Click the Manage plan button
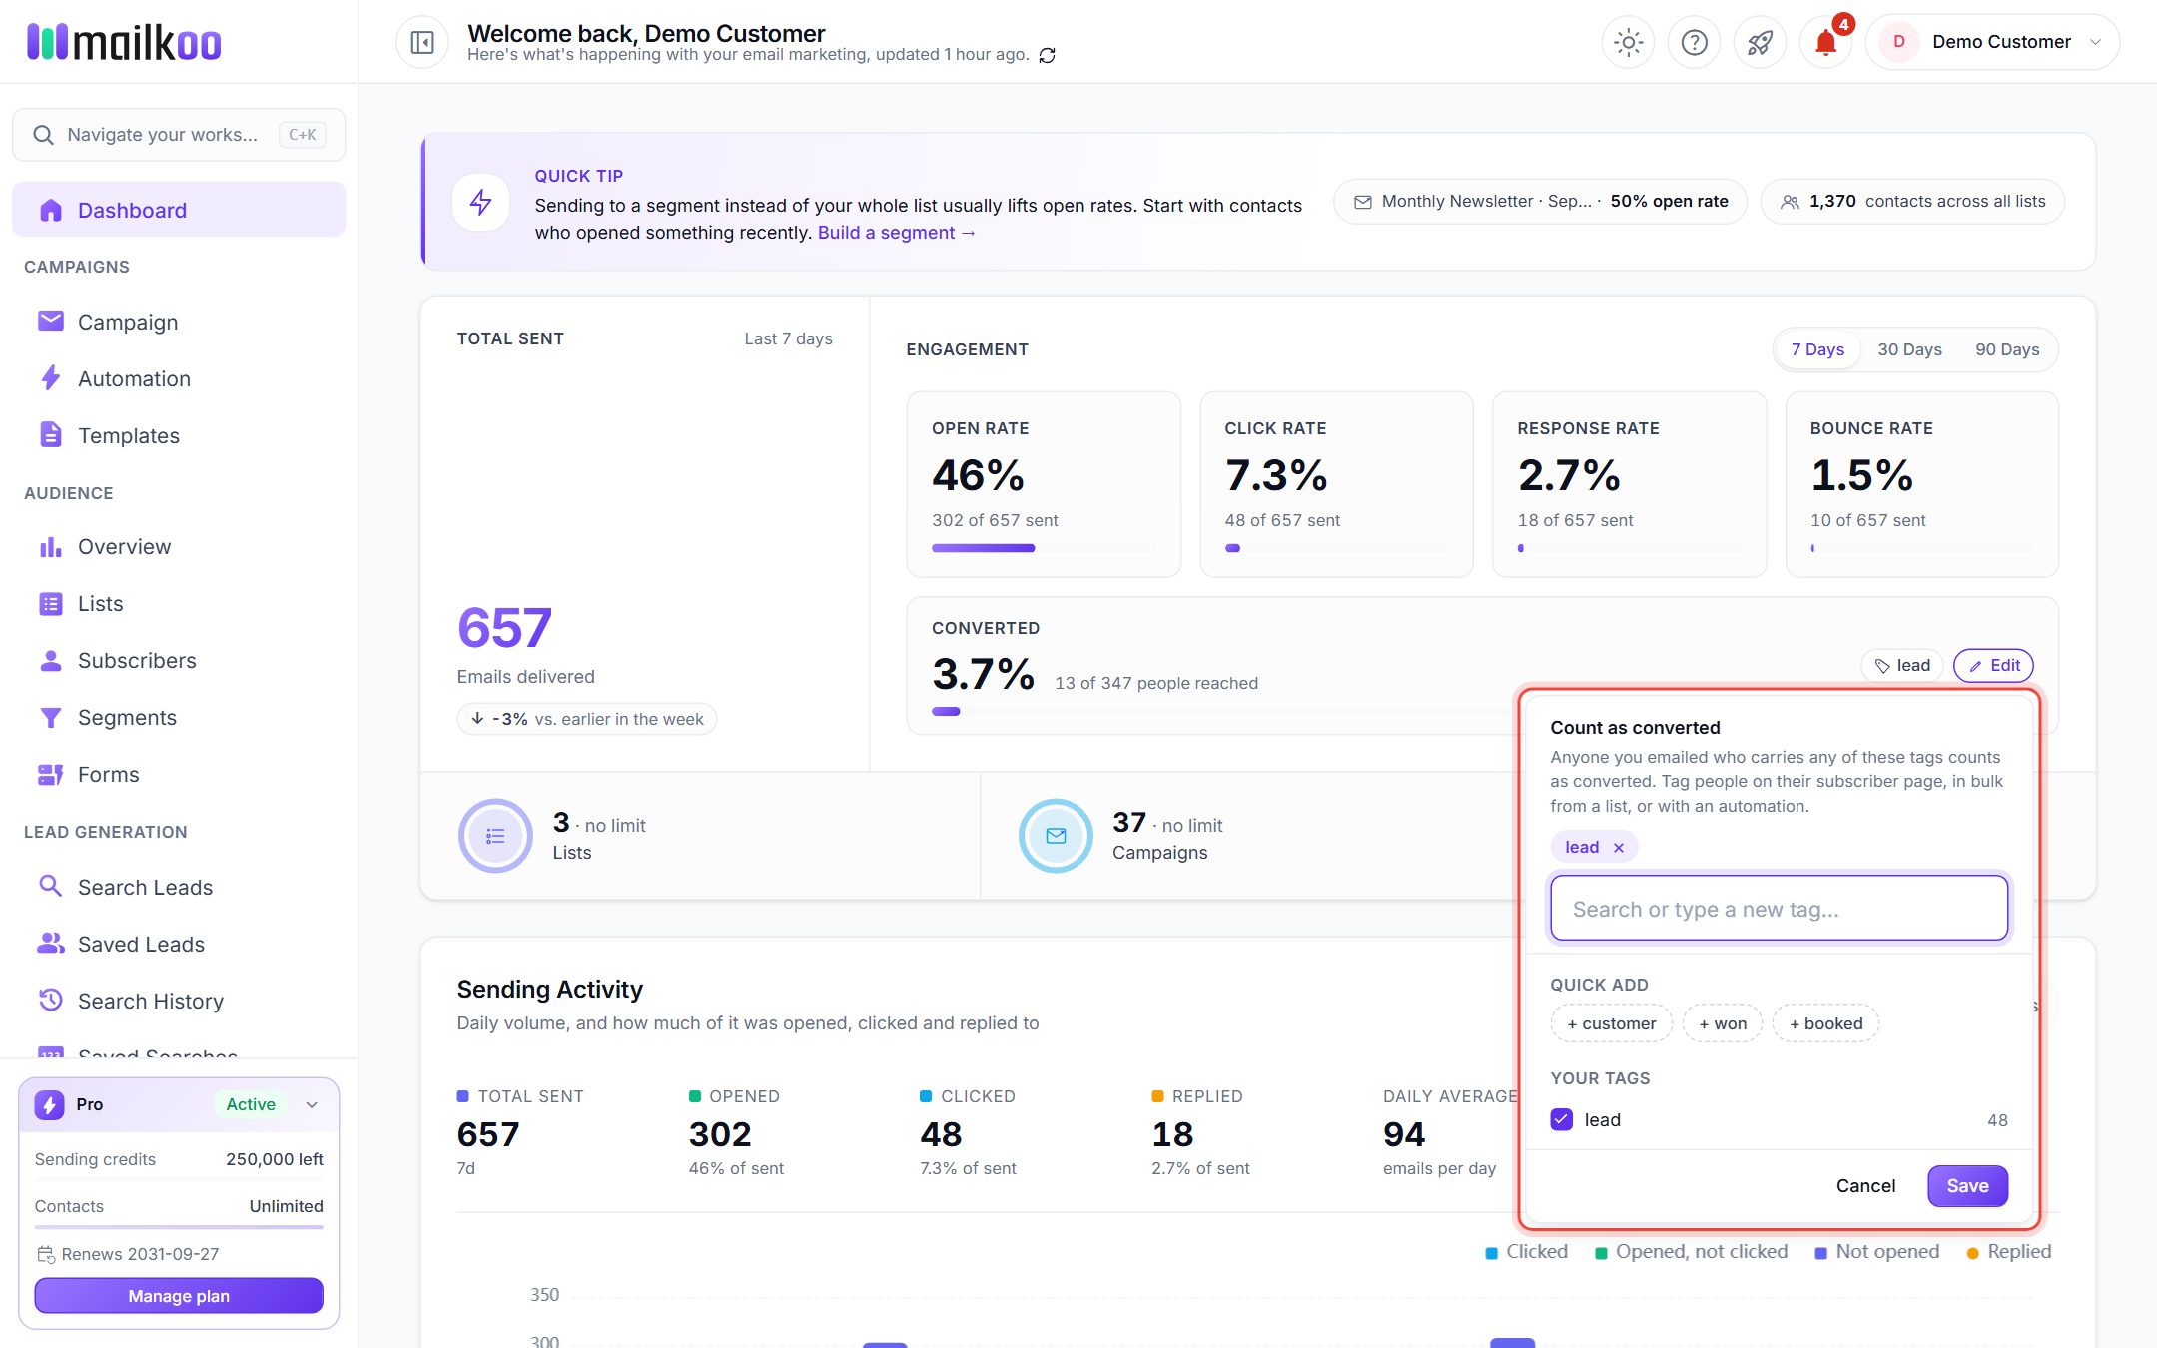The width and height of the screenshot is (2157, 1348). coord(179,1295)
